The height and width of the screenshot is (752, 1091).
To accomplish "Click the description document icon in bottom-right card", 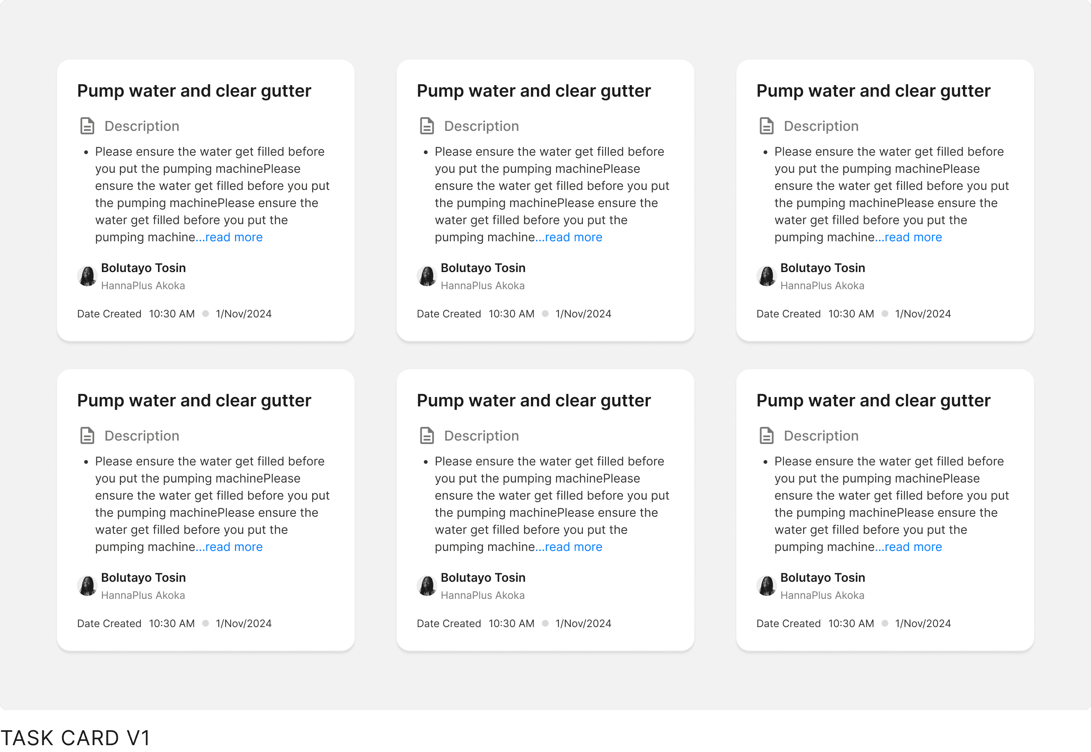I will (x=766, y=436).
